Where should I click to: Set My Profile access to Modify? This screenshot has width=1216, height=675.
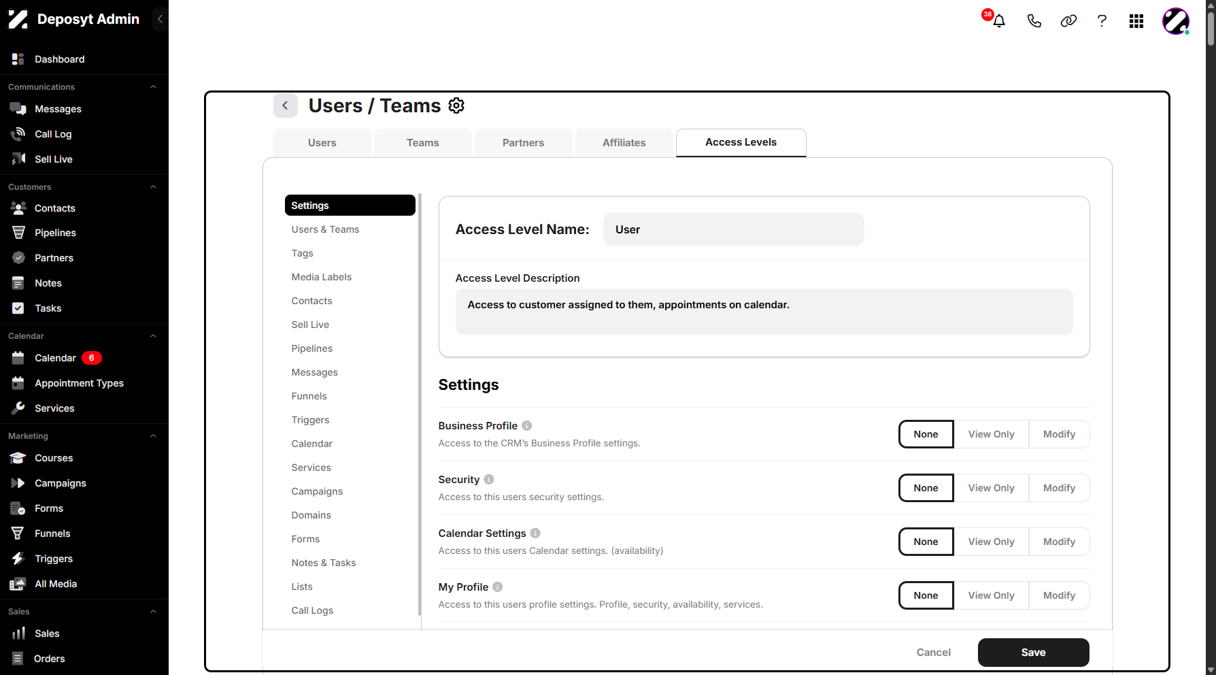tap(1059, 595)
